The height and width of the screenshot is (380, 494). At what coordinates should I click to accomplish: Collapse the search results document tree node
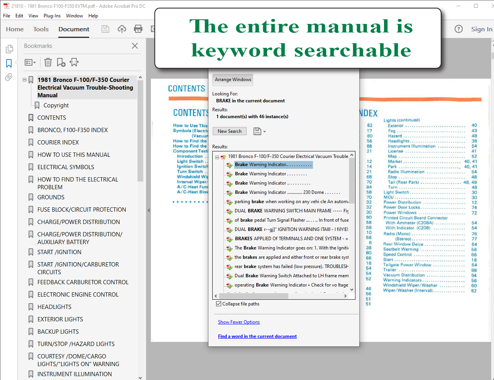217,157
